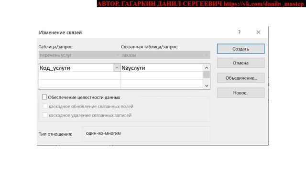Open the Объединение... join options
The height and width of the screenshot is (172, 306).
pos(240,78)
